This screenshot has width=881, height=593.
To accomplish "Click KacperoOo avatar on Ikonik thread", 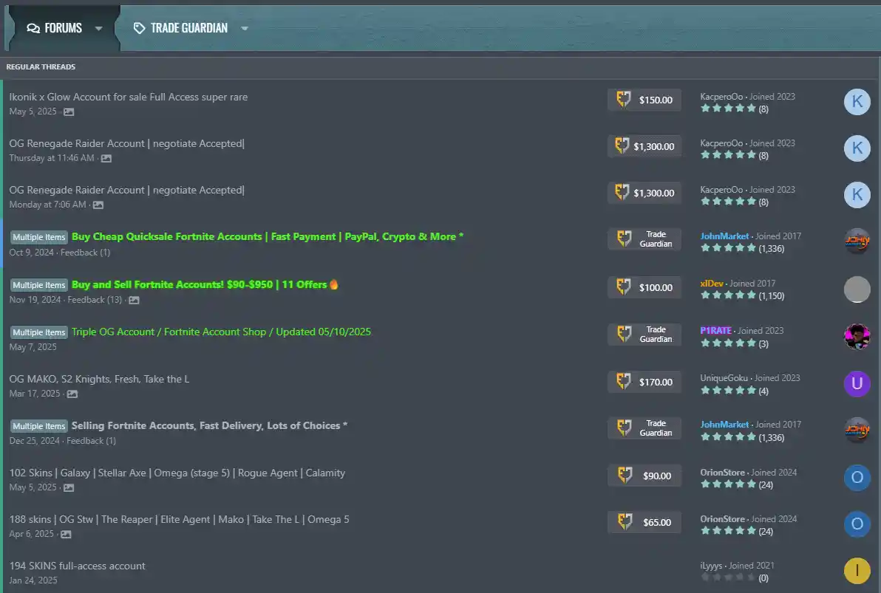I will click(x=857, y=102).
